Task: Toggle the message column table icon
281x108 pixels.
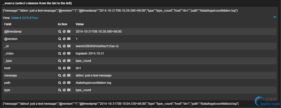Action: tap(69, 75)
